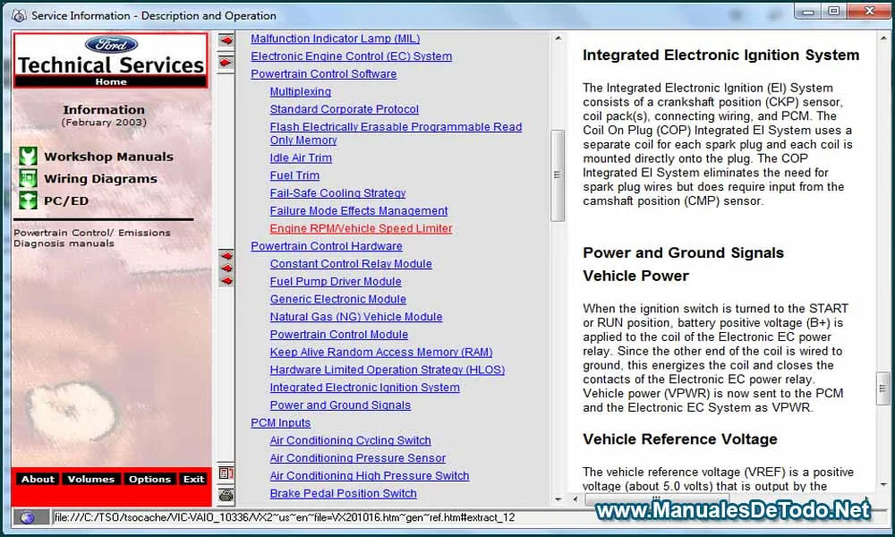Click the Wiring Diagrams green icon

(x=28, y=178)
